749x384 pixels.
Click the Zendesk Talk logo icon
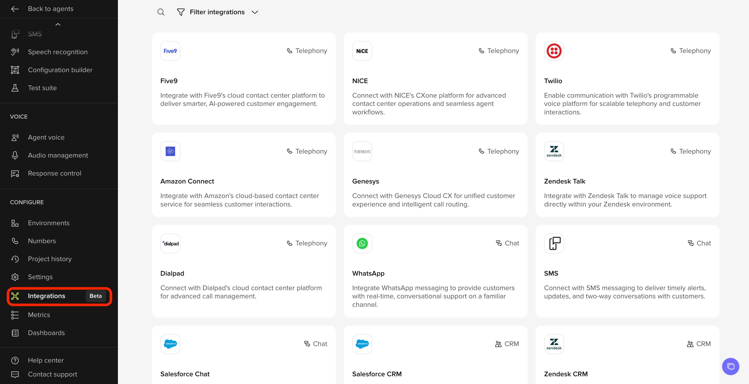(x=554, y=151)
